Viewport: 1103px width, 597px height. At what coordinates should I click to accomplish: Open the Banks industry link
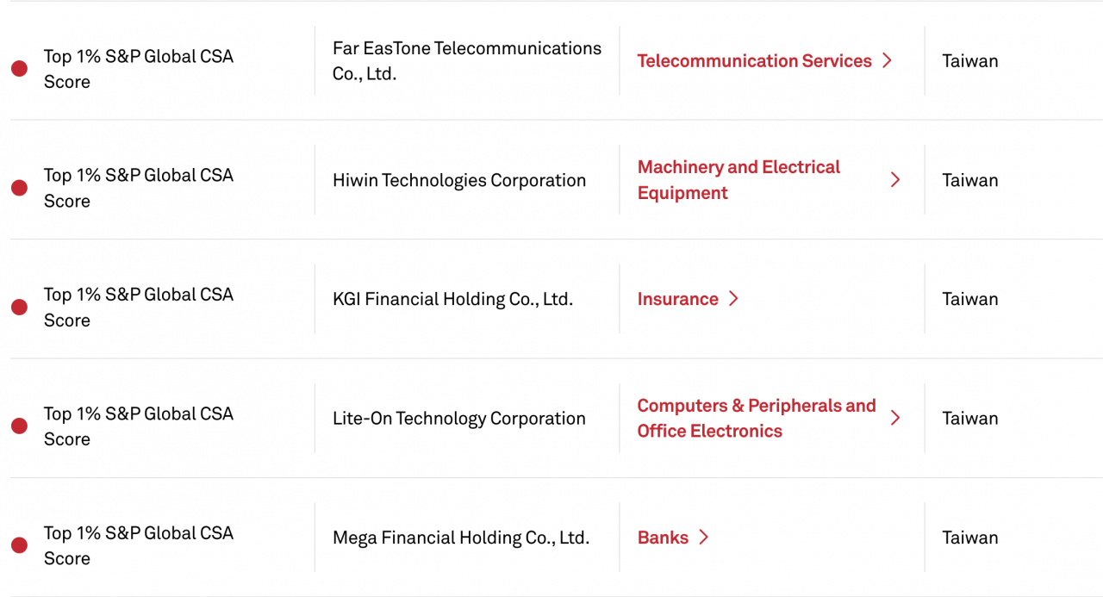pyautogui.click(x=663, y=538)
